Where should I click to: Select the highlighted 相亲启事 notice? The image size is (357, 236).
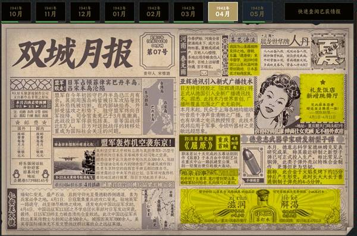[x=209, y=177]
